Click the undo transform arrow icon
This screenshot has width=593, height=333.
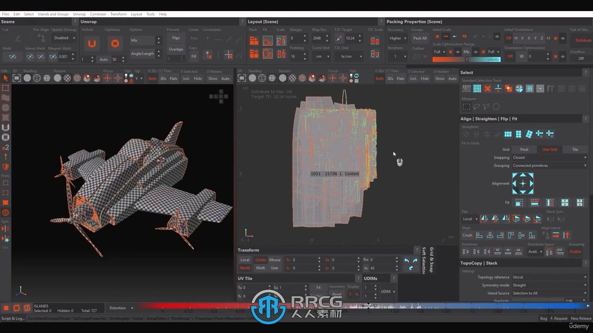click(x=406, y=260)
